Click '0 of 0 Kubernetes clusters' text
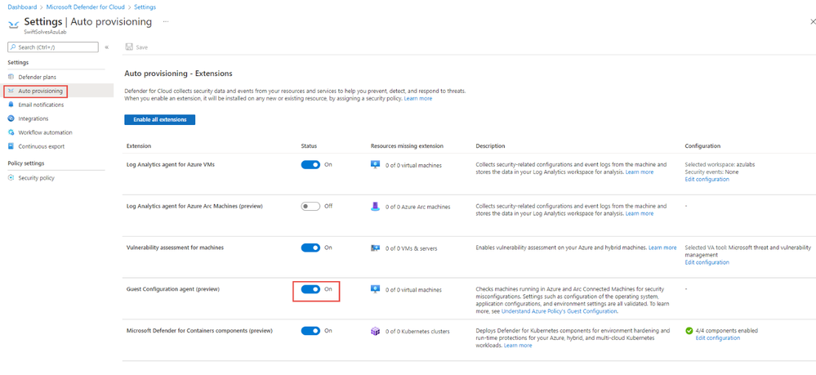 [x=417, y=331]
